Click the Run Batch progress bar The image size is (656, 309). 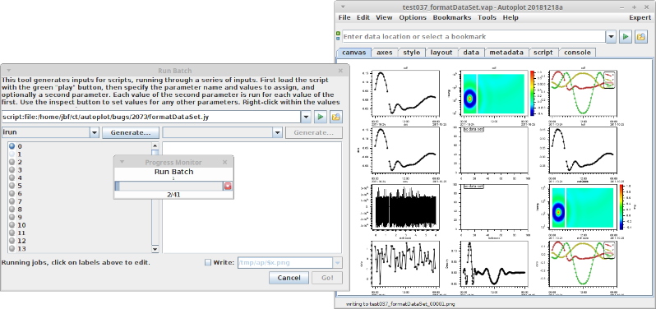169,186
